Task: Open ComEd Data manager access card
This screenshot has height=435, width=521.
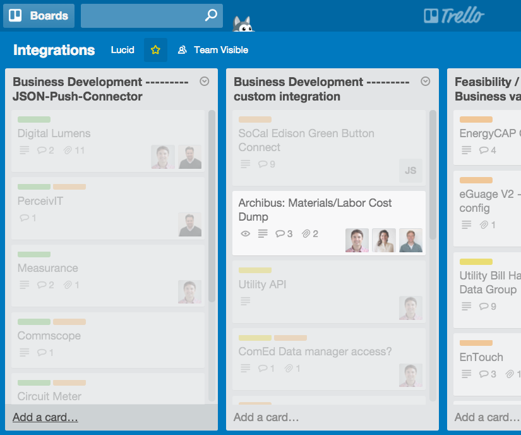Action: (x=329, y=359)
